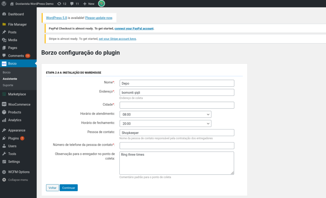This screenshot has width=326, height=198.
Task: Click the WordPress logo in admin bar
Action: click(x=4, y=4)
